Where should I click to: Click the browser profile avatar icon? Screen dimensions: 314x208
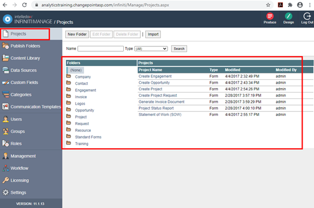click(x=300, y=5)
